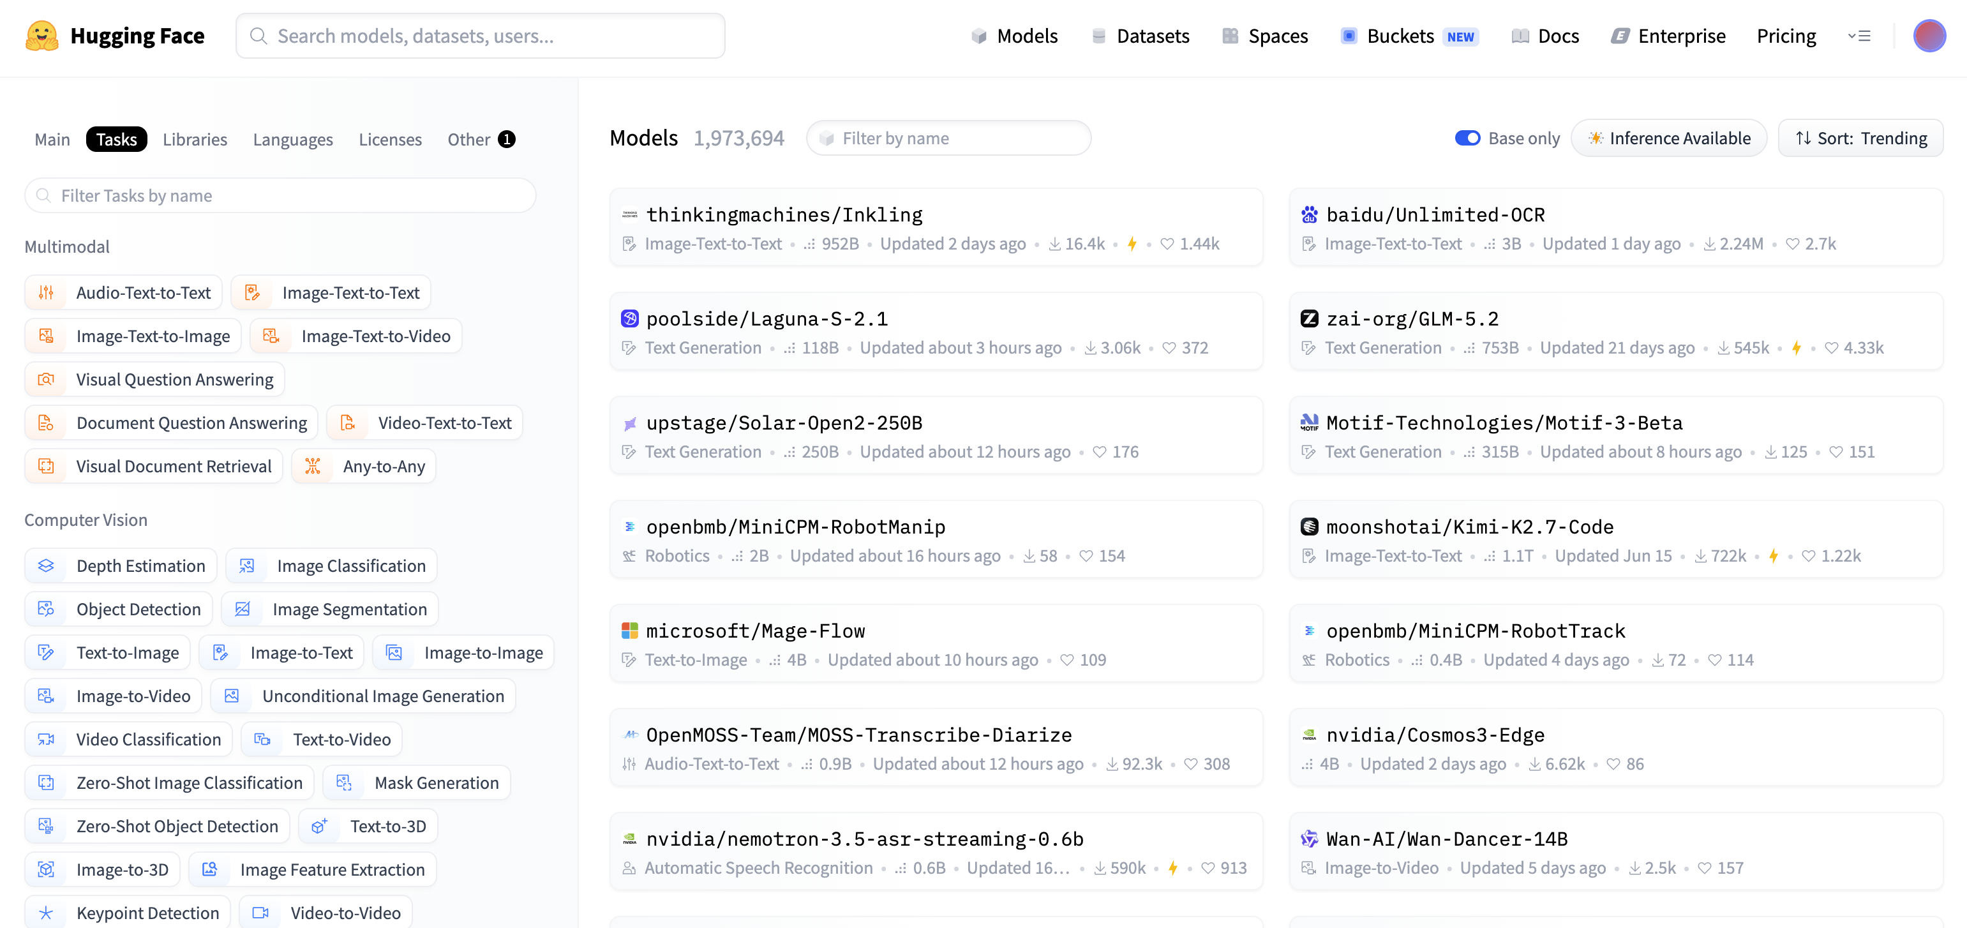
Task: Open the baidu/Unlimited-OCR model
Action: 1616,228
